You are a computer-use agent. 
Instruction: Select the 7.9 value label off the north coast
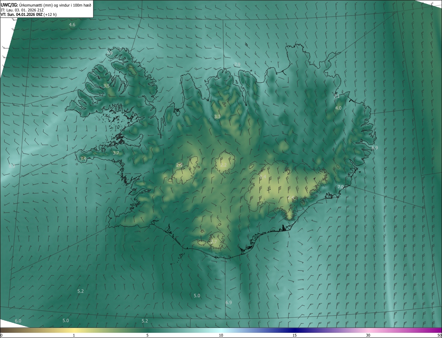pyautogui.click(x=237, y=65)
